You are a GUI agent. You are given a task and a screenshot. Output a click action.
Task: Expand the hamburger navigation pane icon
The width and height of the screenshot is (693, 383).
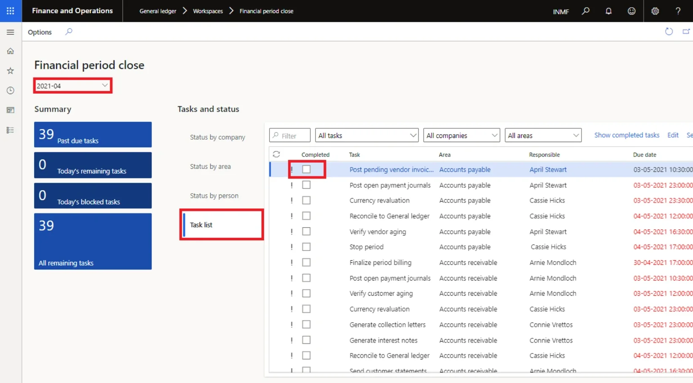coord(11,32)
